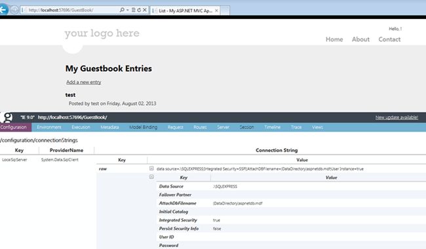The image size is (426, 249).
Task: Select the raw connection string value text
Action: pos(260,169)
